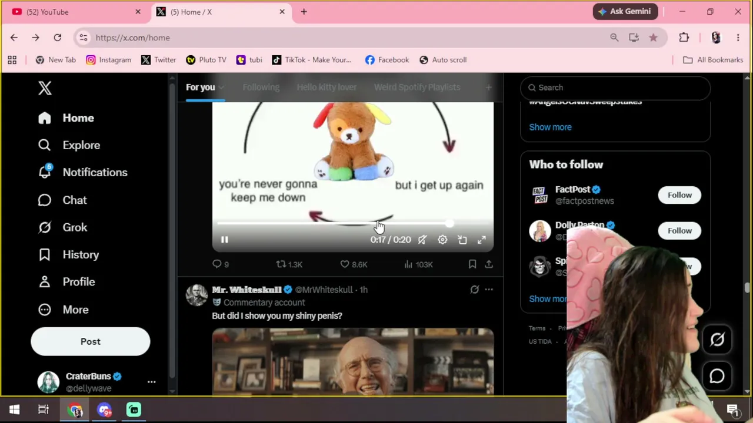Go back in browser
This screenshot has height=423, width=753.
pos(14,38)
